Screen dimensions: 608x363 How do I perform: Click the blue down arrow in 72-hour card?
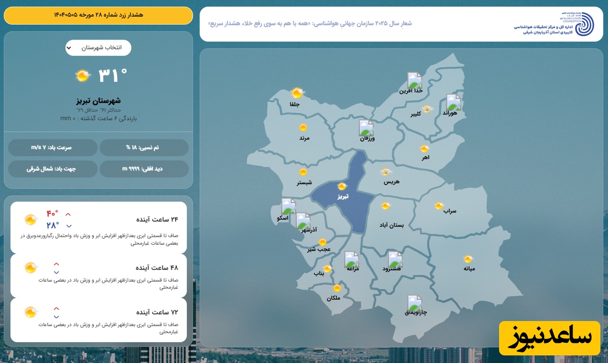[x=56, y=316]
